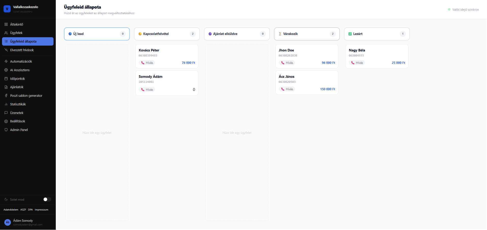
Task: Click the phone icon on Jhon Doe card
Action: (283, 63)
